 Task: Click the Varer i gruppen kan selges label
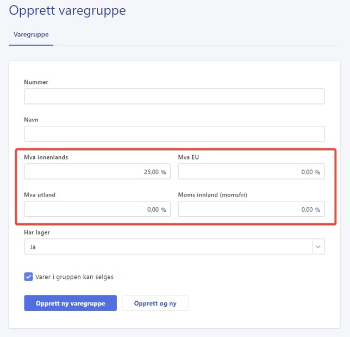point(75,277)
